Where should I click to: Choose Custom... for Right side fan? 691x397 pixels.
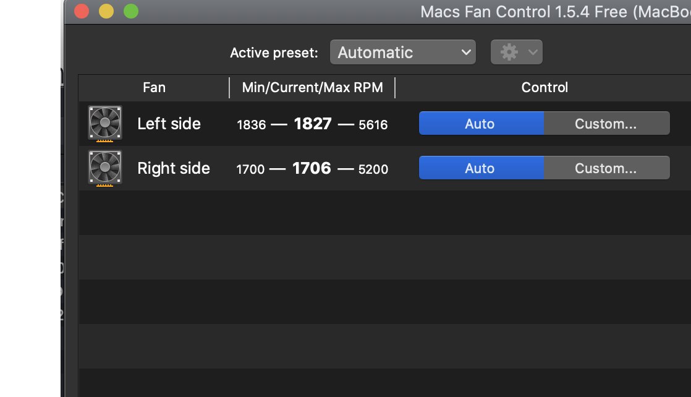coord(607,168)
